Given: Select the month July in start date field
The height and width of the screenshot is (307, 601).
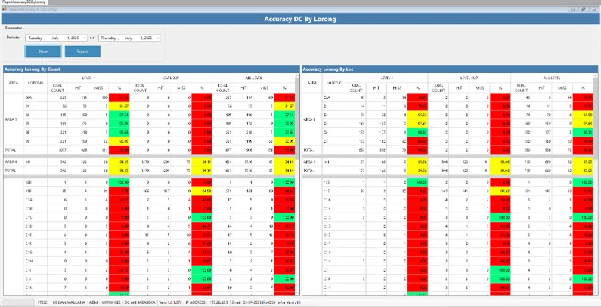Looking at the screenshot, I should point(55,38).
